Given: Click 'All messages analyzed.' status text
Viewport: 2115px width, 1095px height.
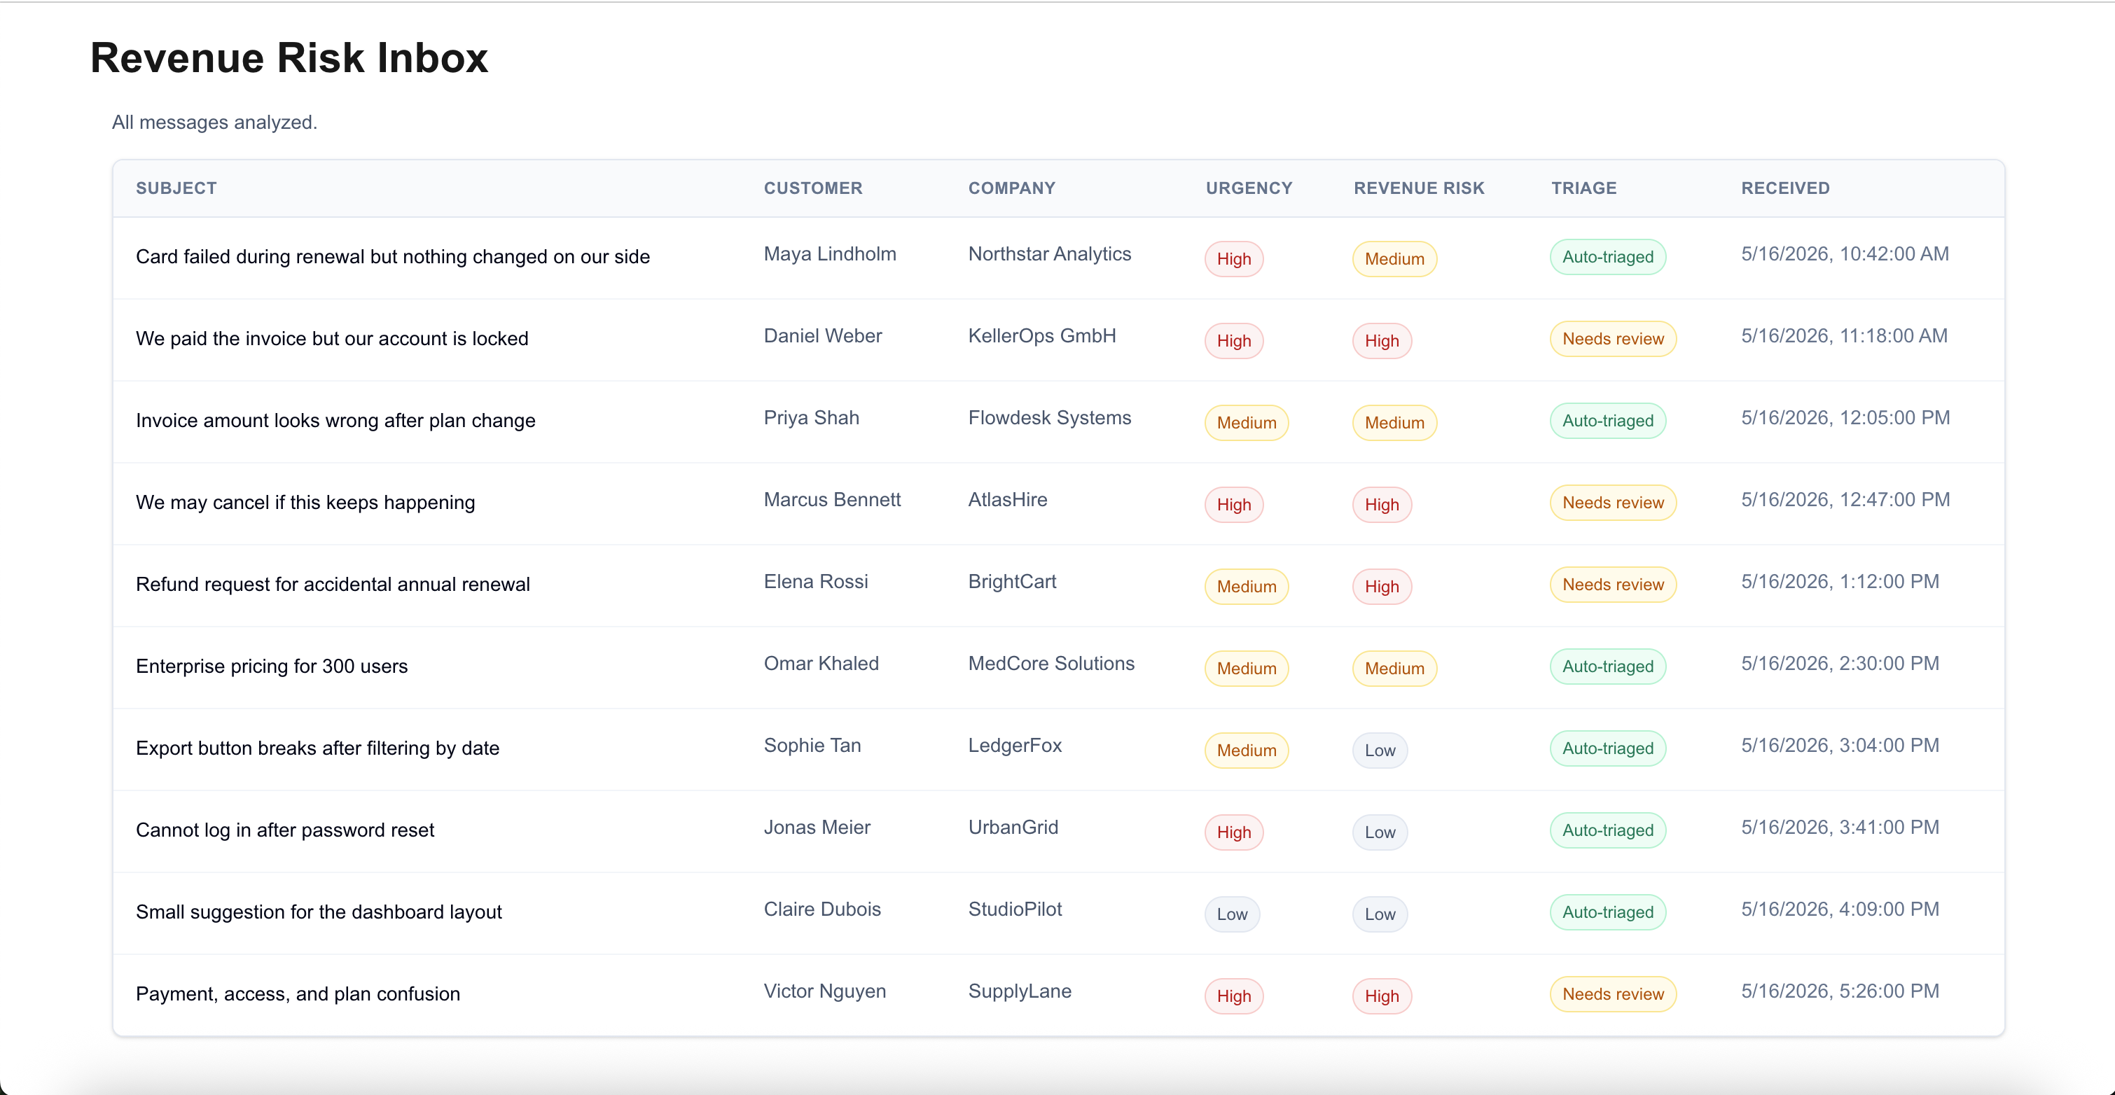Looking at the screenshot, I should pos(214,123).
